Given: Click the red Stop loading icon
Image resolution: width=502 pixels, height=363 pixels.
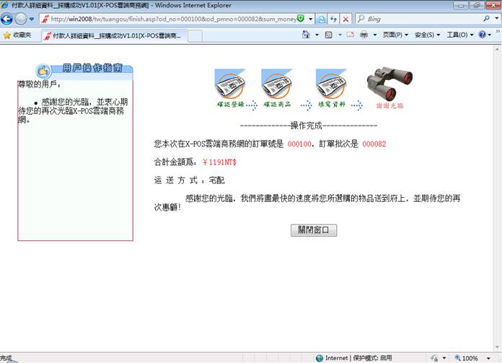Looking at the screenshot, I should tap(346, 19).
